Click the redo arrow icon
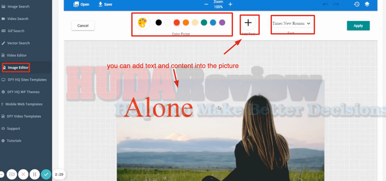Screen dimensions: 386x181 [336, 4]
